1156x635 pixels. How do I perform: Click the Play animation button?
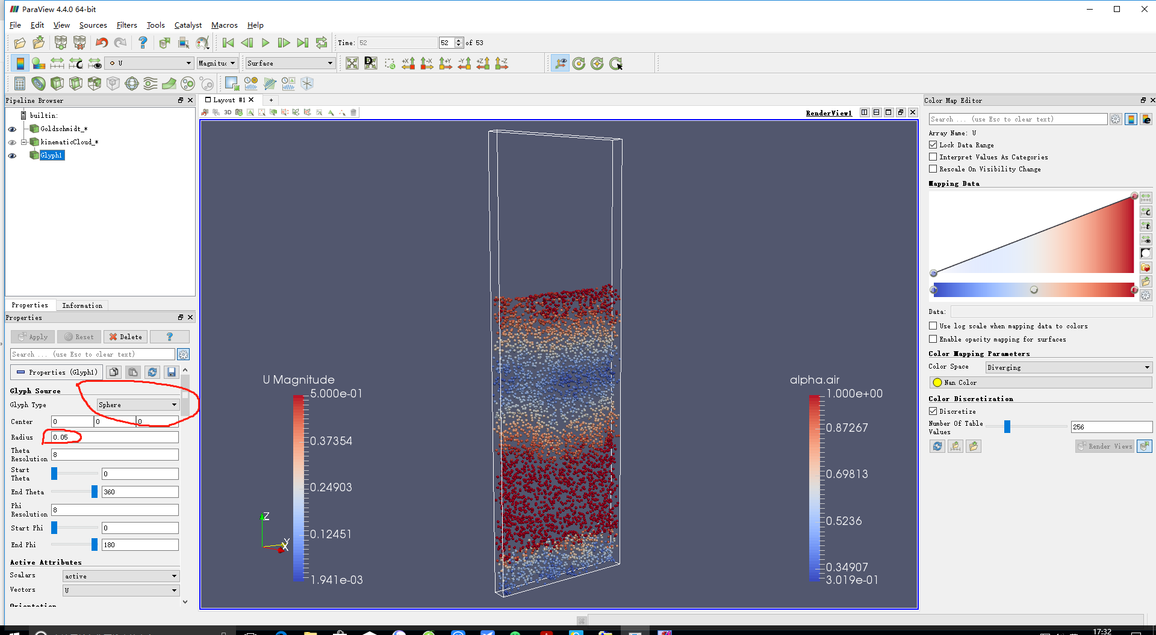coord(266,43)
